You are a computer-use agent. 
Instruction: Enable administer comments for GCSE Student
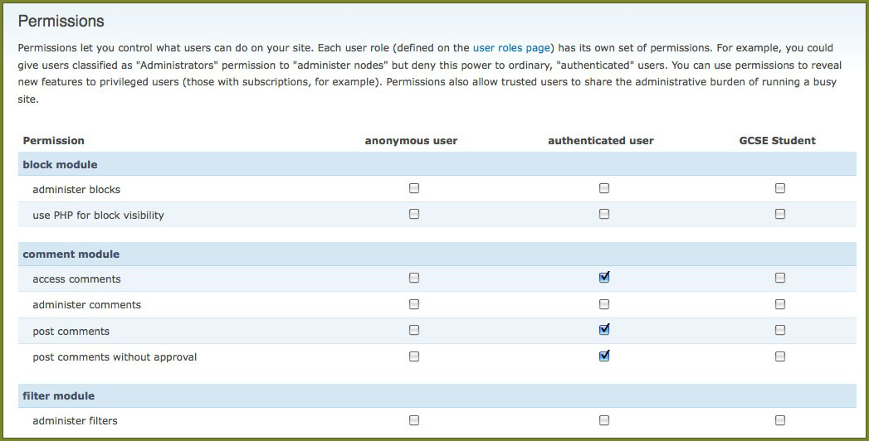(x=780, y=304)
